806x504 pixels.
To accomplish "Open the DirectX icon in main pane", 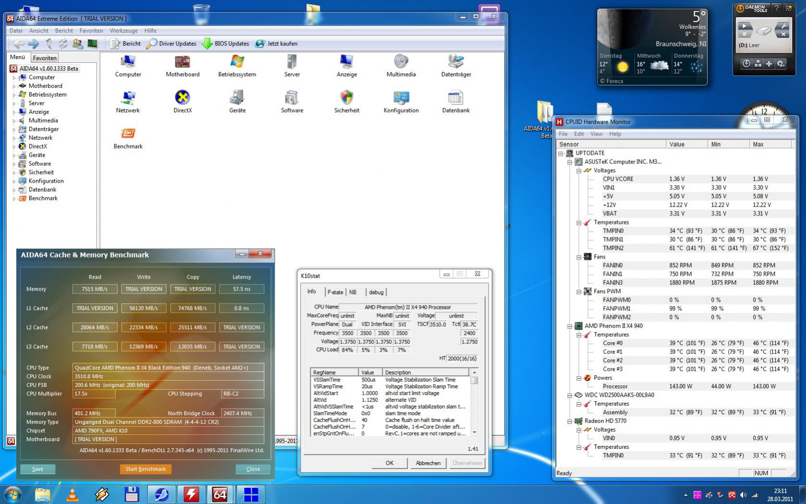I will coord(182,98).
